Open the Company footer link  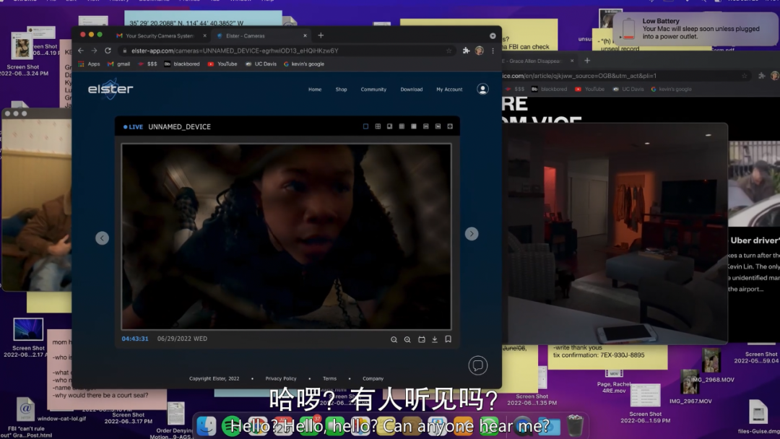(373, 378)
